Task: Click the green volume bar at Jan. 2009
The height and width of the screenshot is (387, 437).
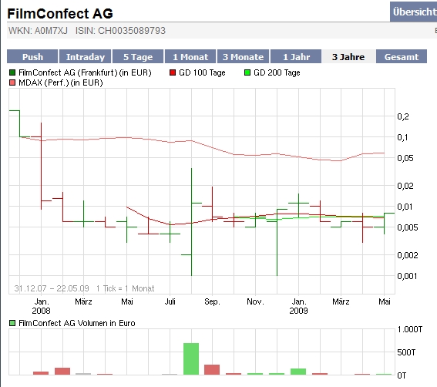Action: tap(298, 372)
